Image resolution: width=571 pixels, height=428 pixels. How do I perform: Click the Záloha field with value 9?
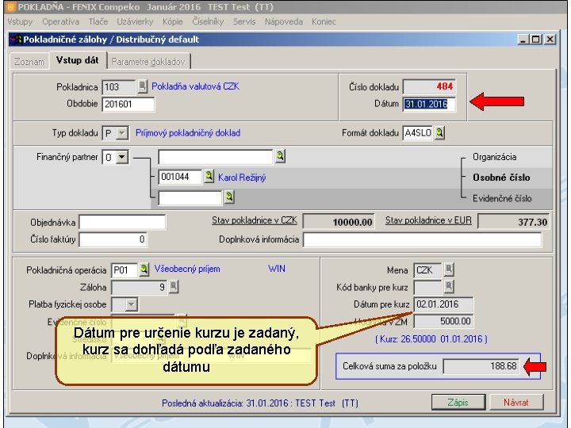click(x=140, y=287)
